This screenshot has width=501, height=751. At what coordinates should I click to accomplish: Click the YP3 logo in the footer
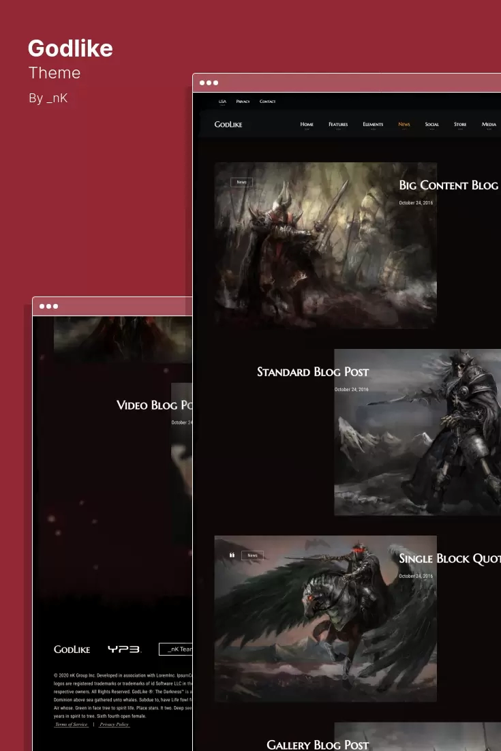coord(124,649)
